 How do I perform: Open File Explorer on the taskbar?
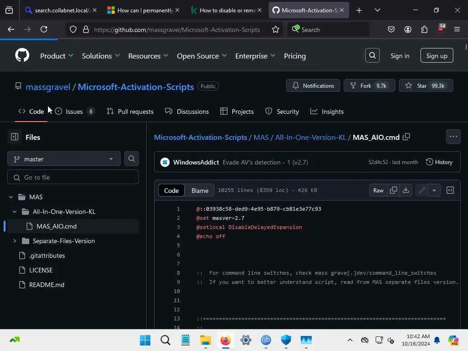click(205, 340)
